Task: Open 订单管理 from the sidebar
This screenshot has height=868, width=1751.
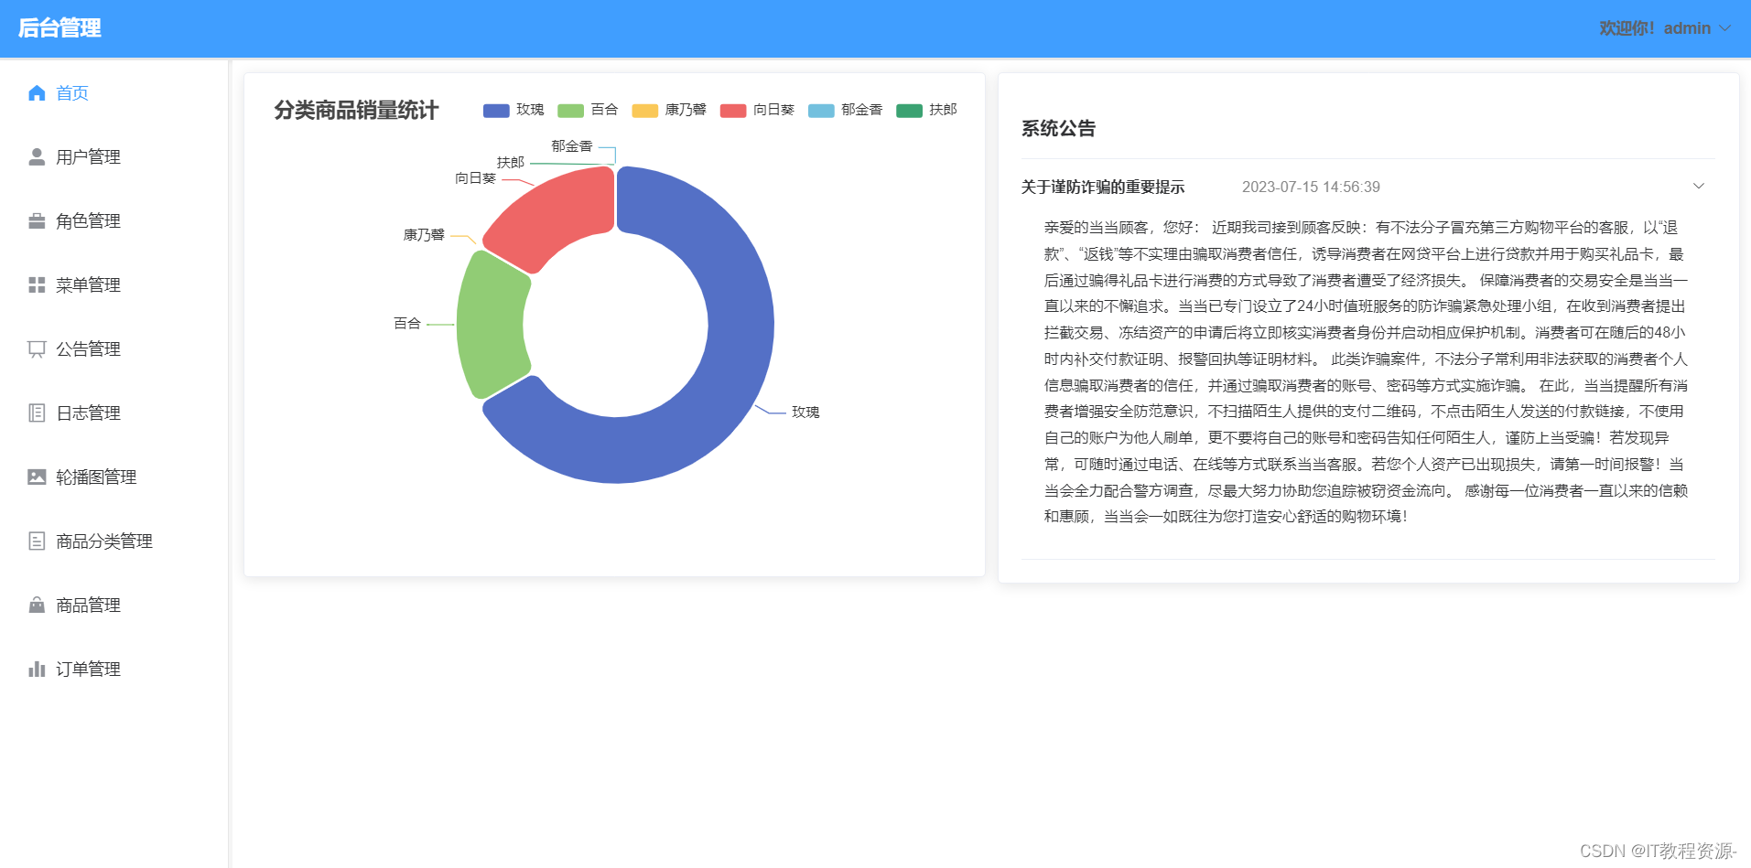Action: tap(113, 670)
